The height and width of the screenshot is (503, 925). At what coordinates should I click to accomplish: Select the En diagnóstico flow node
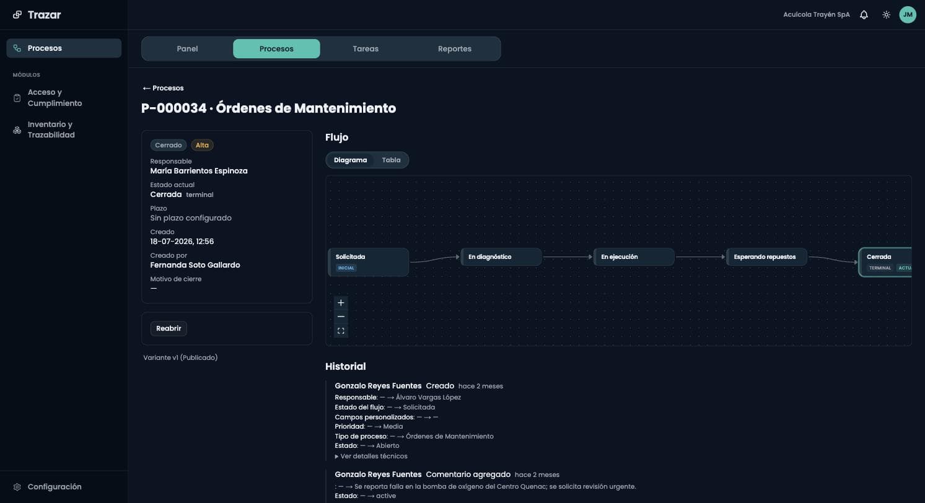(501, 257)
